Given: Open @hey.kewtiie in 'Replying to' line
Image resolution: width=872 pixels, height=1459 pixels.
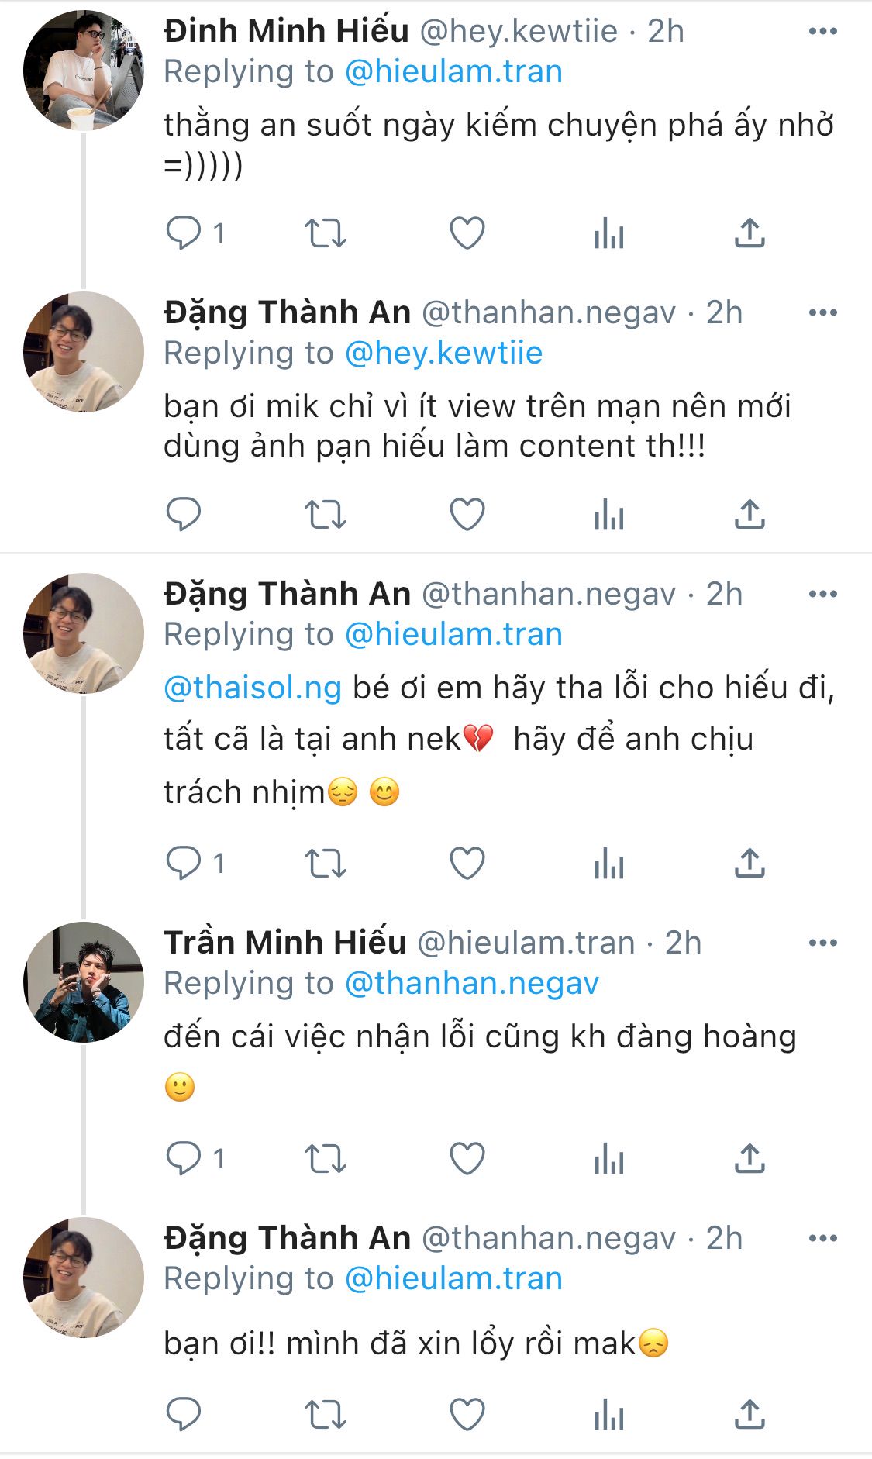Looking at the screenshot, I should tap(443, 353).
